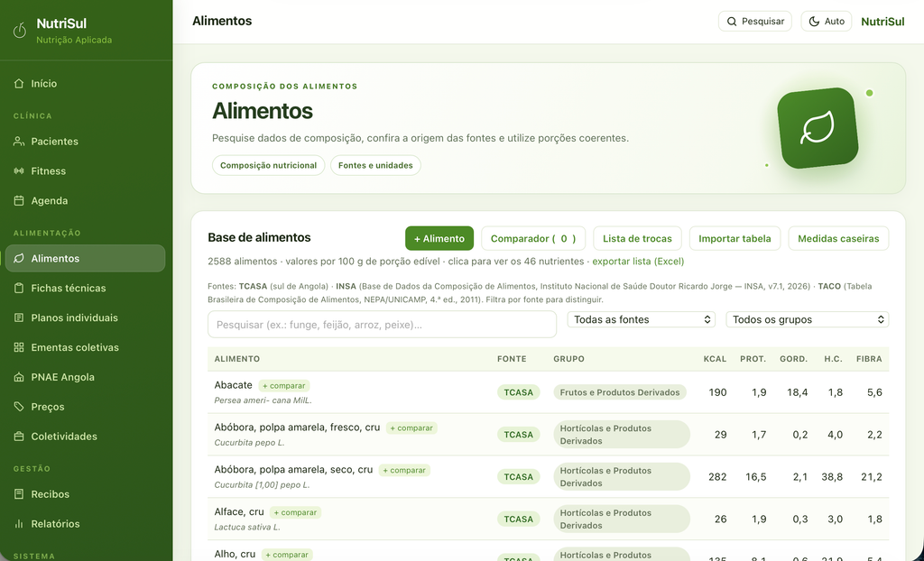
Task: Navigate to Relatórios in the sidebar
Action: click(86, 524)
